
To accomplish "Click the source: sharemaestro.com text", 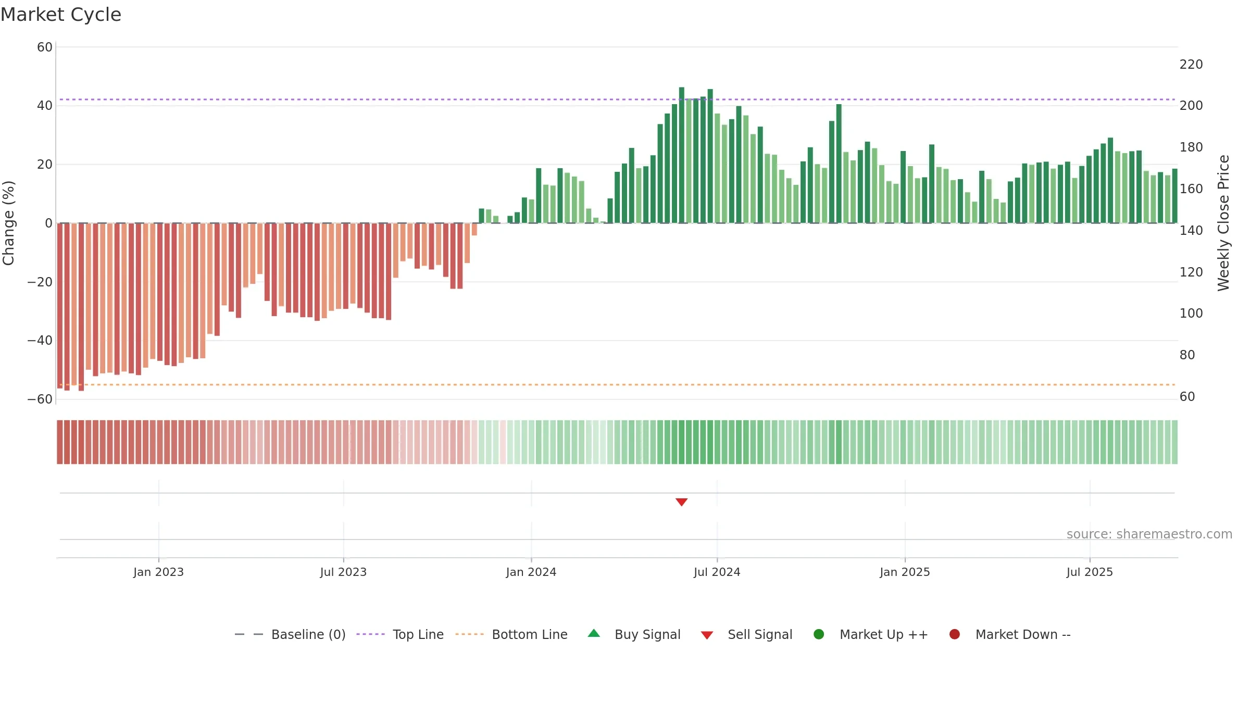I will point(1149,534).
